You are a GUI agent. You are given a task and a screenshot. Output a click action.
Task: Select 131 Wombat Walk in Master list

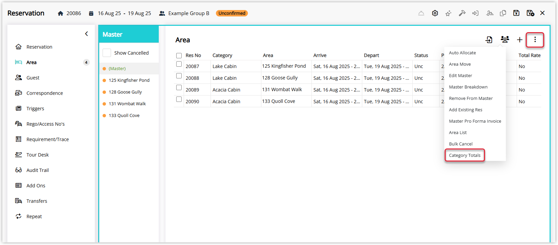tap(129, 104)
